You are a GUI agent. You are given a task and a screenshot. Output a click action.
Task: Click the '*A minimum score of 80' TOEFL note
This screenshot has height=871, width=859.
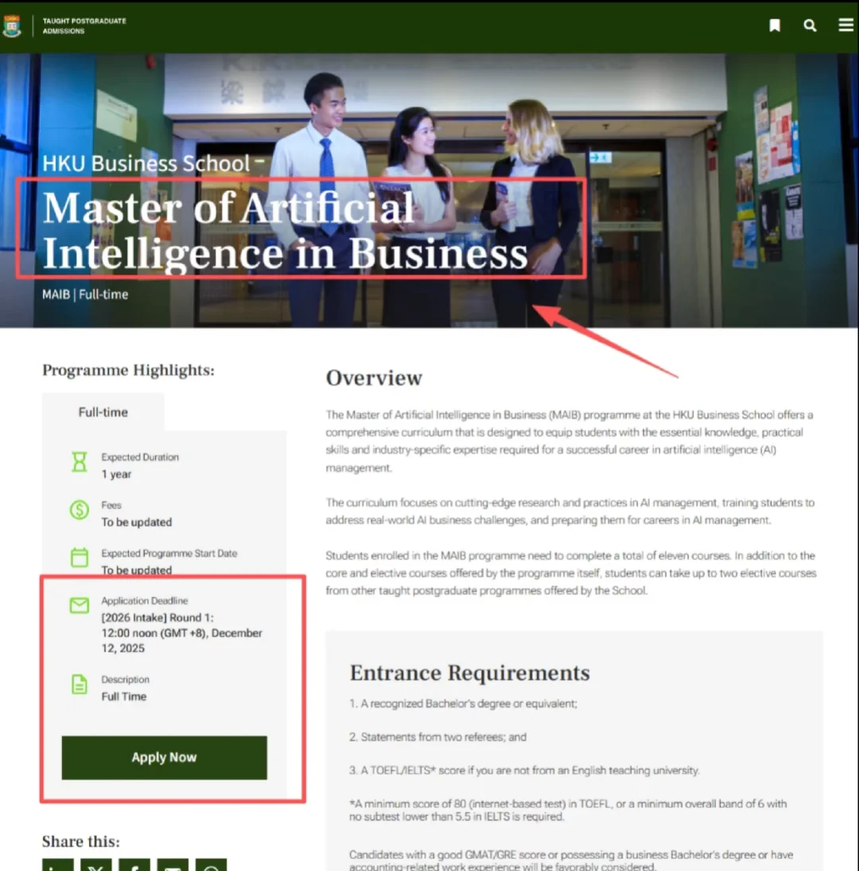568,810
